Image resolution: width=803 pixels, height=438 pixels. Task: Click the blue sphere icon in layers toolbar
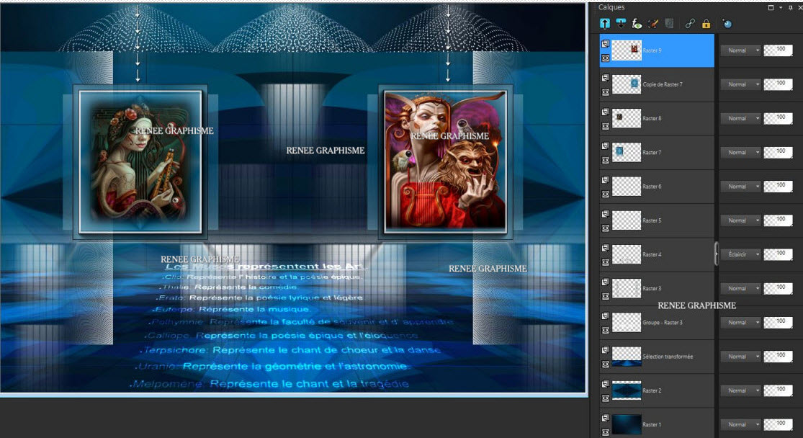727,24
